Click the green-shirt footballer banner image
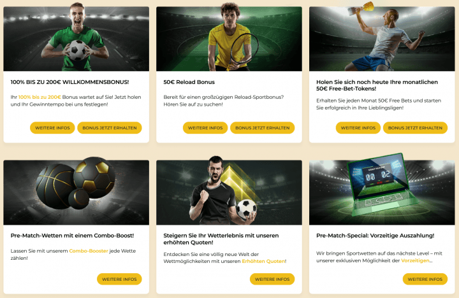Image resolution: width=459 pixels, height=298 pixels. (76, 39)
